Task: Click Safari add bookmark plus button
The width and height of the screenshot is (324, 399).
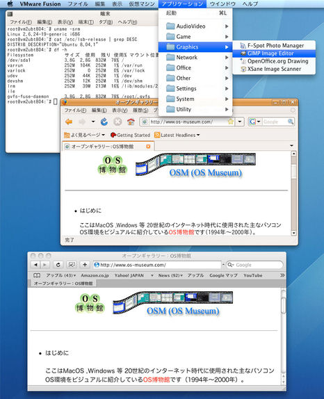Action: [85, 265]
